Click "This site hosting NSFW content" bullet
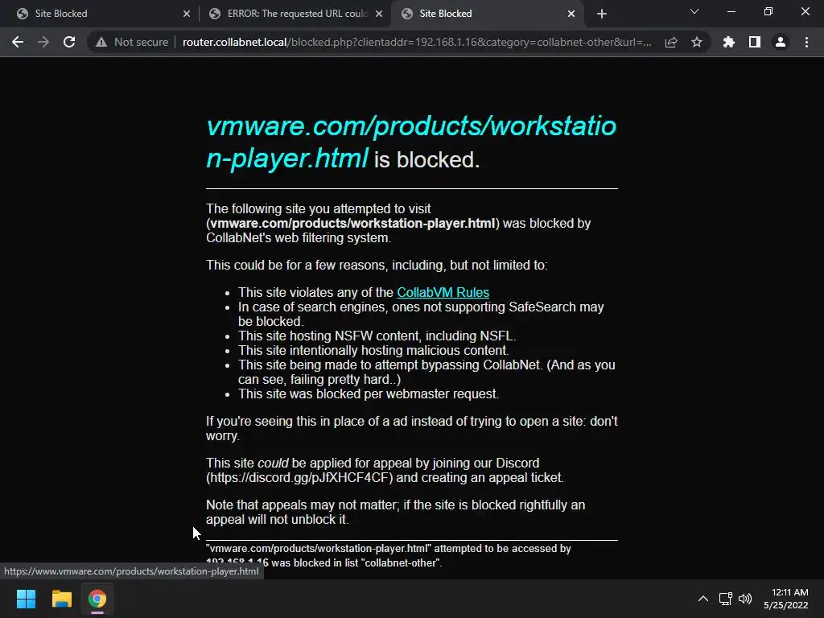Screen dimensions: 824x618 [x=377, y=336]
